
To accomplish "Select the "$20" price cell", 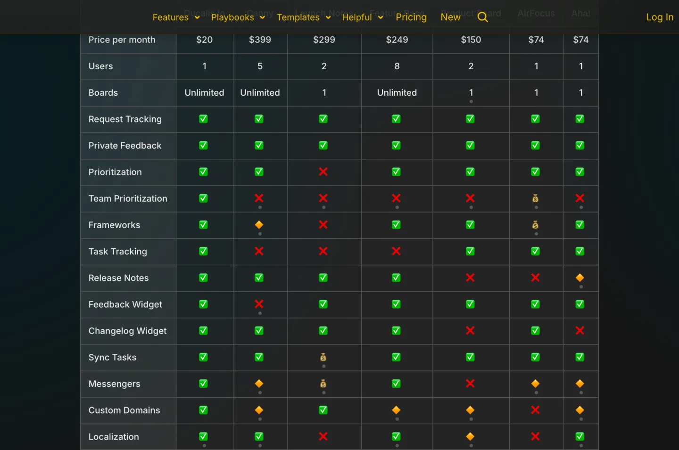I will click(x=204, y=40).
